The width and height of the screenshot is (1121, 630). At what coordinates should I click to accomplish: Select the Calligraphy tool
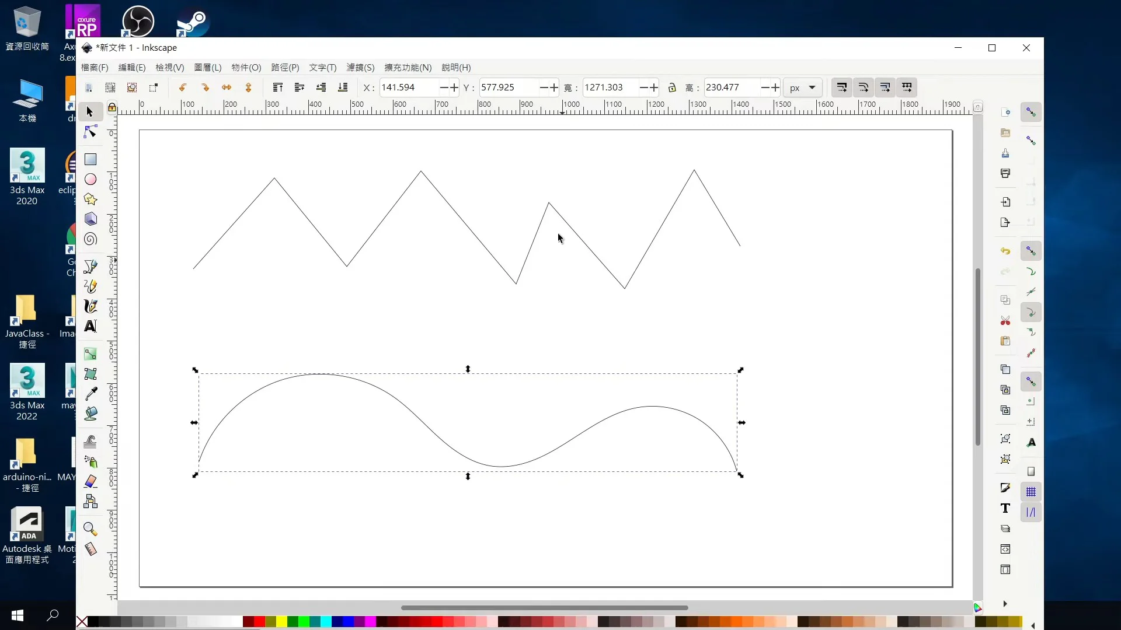click(x=90, y=306)
